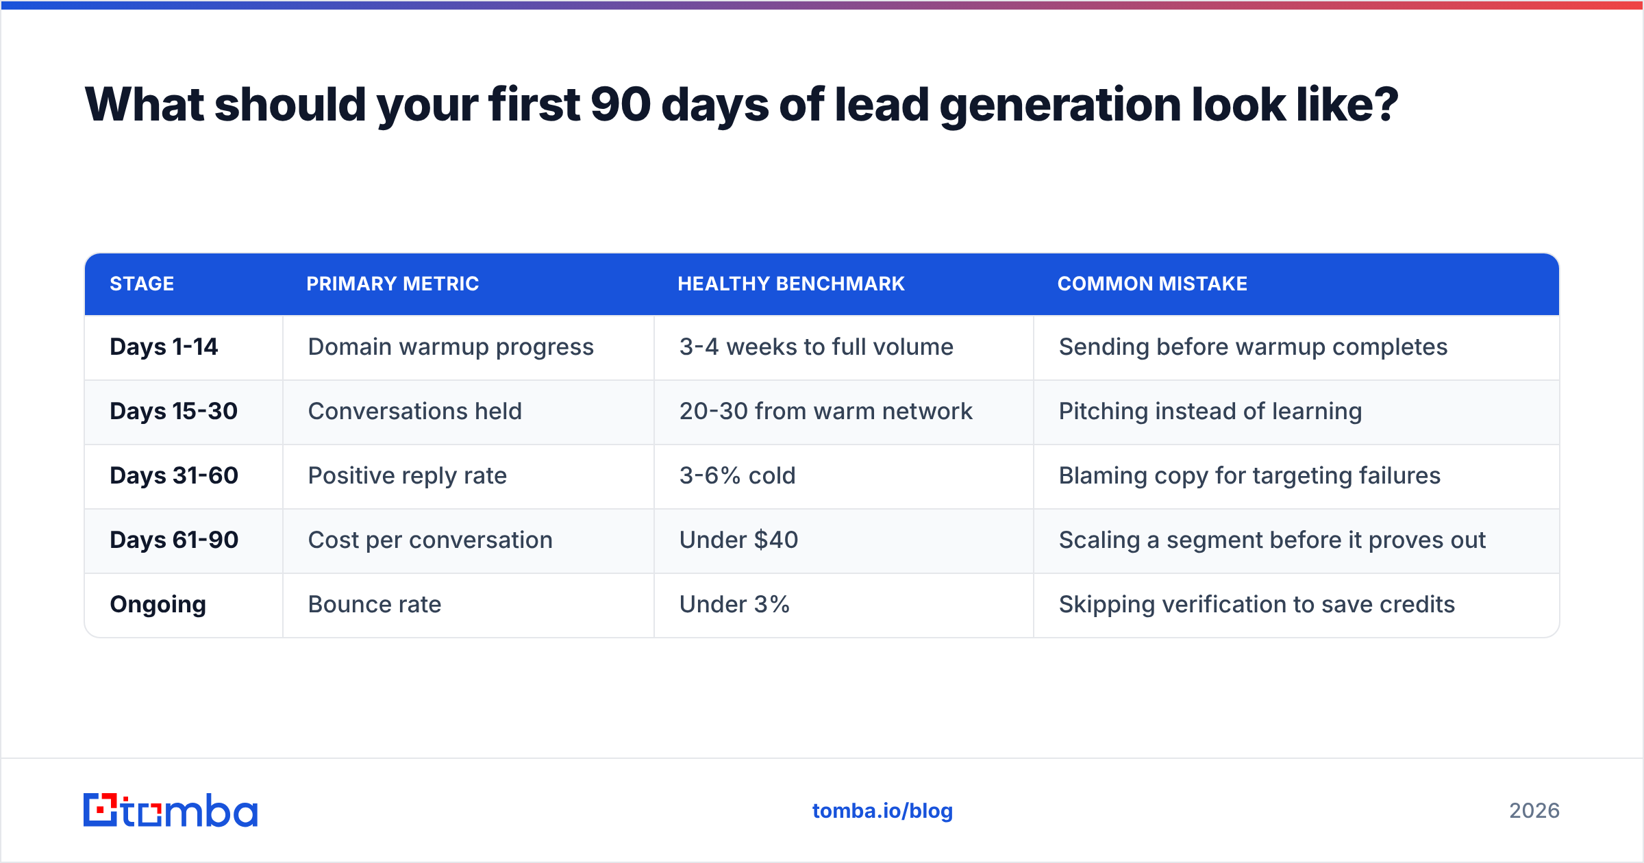Click 'Positive reply rate' cell
Screen dimensions: 1644x863
(469, 476)
